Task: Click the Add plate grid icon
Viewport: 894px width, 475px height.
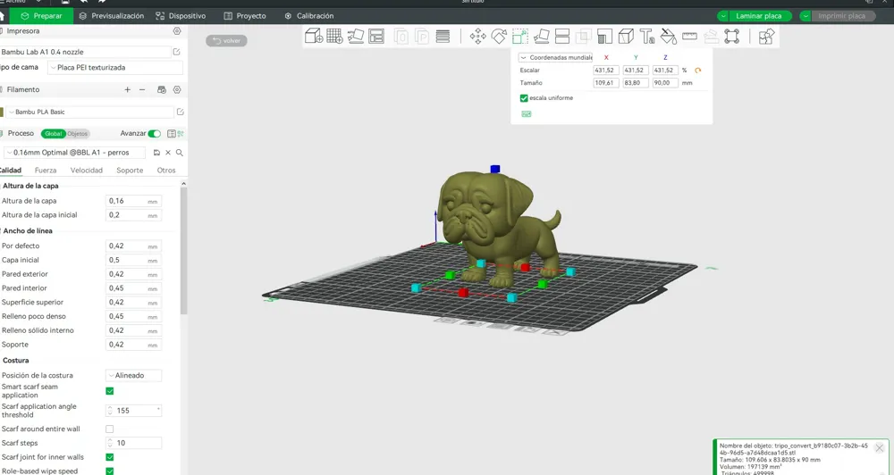Action: [x=334, y=37]
